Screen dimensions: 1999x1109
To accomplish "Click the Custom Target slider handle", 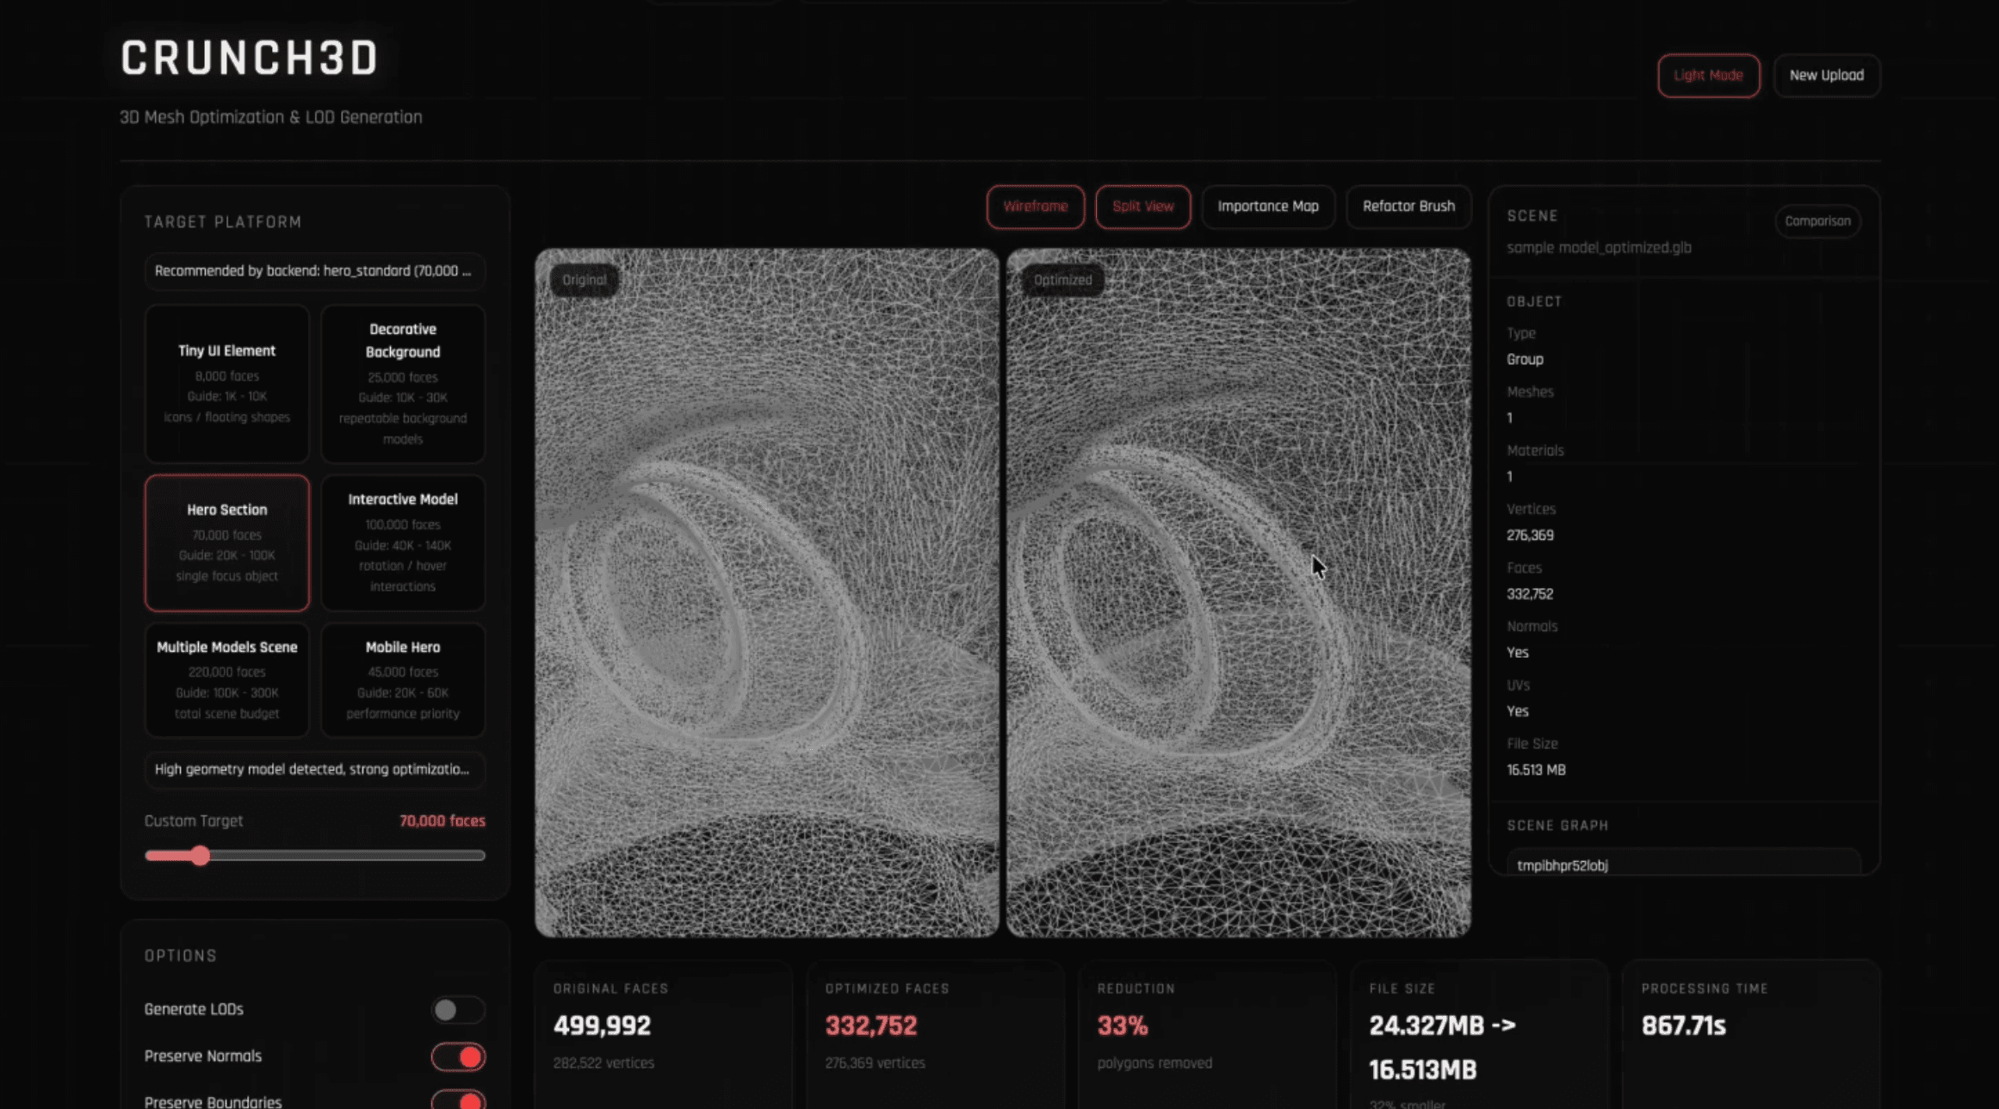I will coord(201,856).
